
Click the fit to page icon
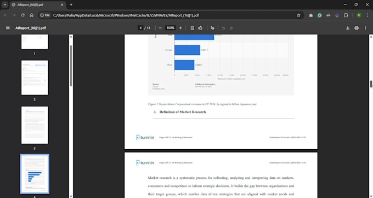192,28
